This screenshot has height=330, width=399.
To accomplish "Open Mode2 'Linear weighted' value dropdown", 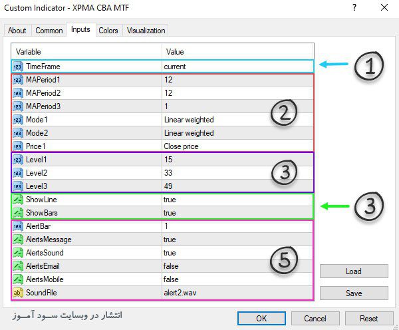I will [237, 133].
